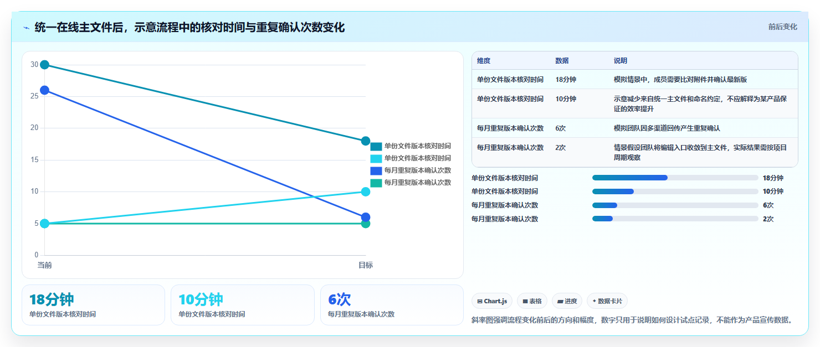Click the 6次 cell in the table

(561, 128)
